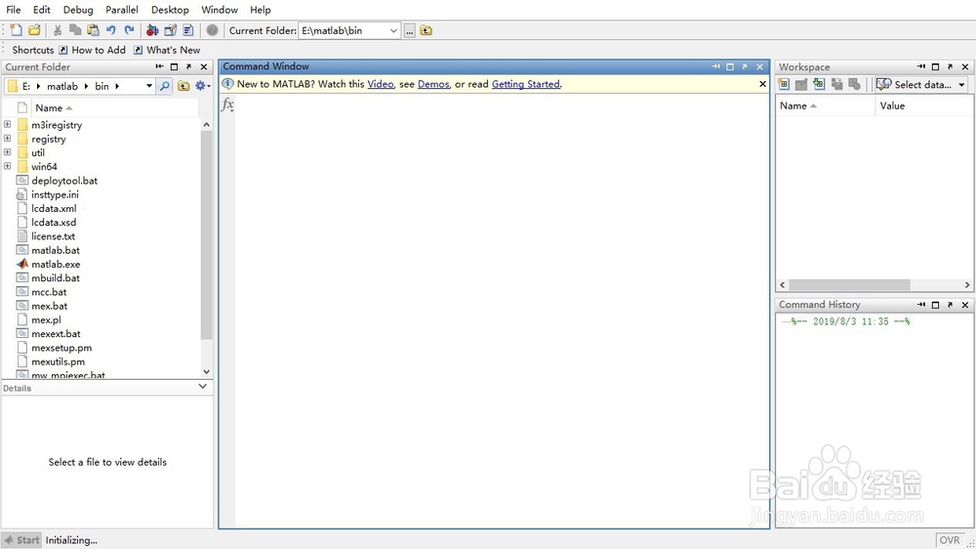Image resolution: width=976 pixels, height=549 pixels.
Task: Browse for folder with the ellipsis button
Action: point(409,30)
